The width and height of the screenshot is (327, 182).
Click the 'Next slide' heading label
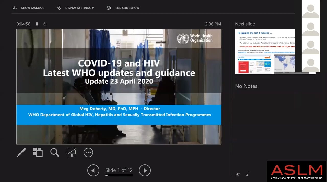(245, 24)
